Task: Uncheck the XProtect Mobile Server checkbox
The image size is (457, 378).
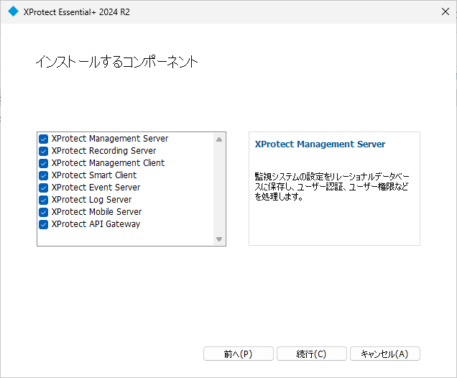Action: [x=43, y=213]
